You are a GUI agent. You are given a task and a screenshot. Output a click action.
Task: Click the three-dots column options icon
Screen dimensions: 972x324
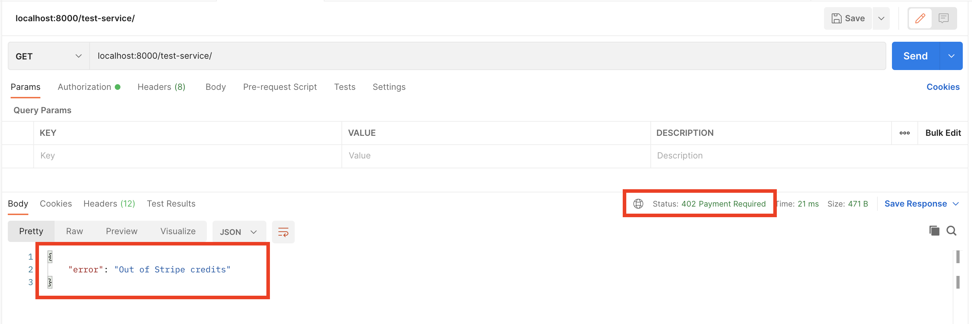coord(904,133)
